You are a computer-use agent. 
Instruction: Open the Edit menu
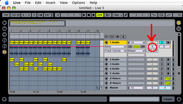point(38,3)
